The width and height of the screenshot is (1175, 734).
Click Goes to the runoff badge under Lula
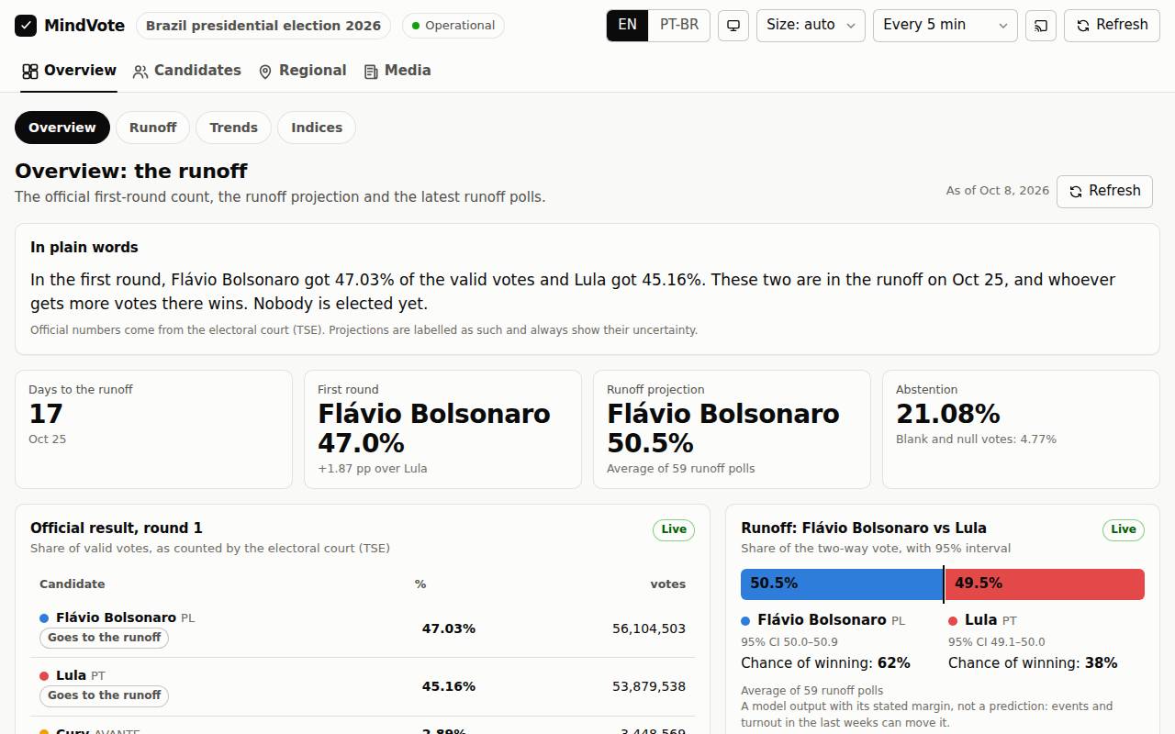tap(104, 695)
